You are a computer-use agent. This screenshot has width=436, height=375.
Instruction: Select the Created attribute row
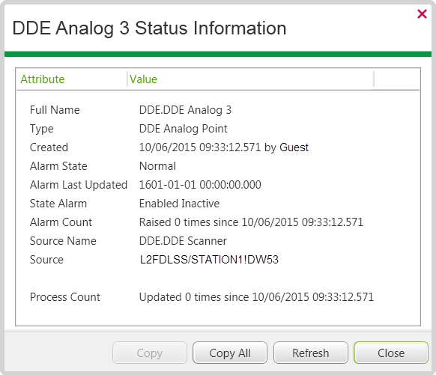click(x=218, y=147)
